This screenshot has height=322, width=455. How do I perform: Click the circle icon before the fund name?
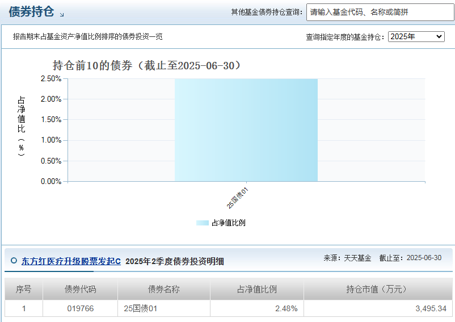(x=14, y=261)
